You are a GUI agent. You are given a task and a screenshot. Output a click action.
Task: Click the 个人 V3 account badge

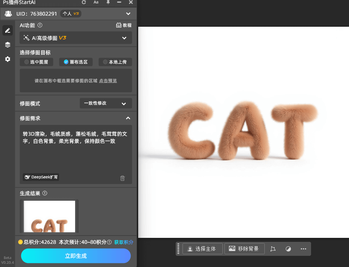click(x=70, y=13)
